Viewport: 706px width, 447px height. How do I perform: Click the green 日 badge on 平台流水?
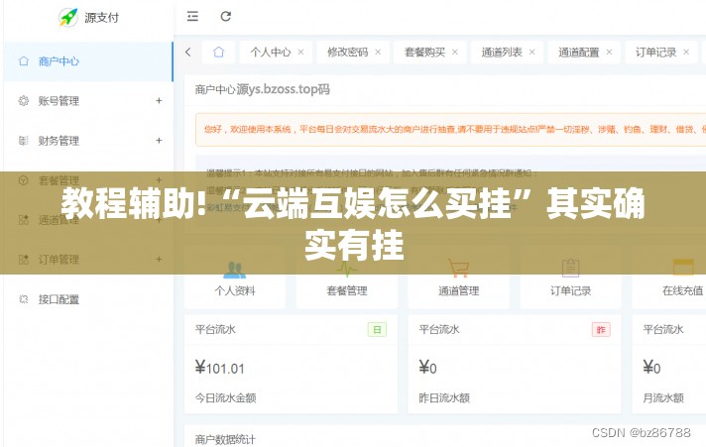tap(377, 329)
